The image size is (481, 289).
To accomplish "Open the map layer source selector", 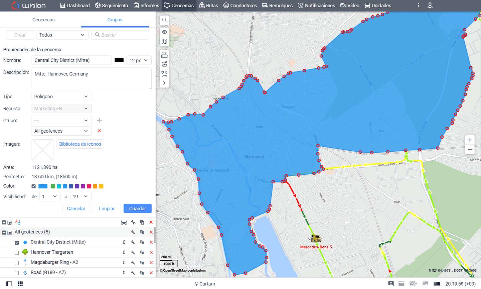I will 164,42.
